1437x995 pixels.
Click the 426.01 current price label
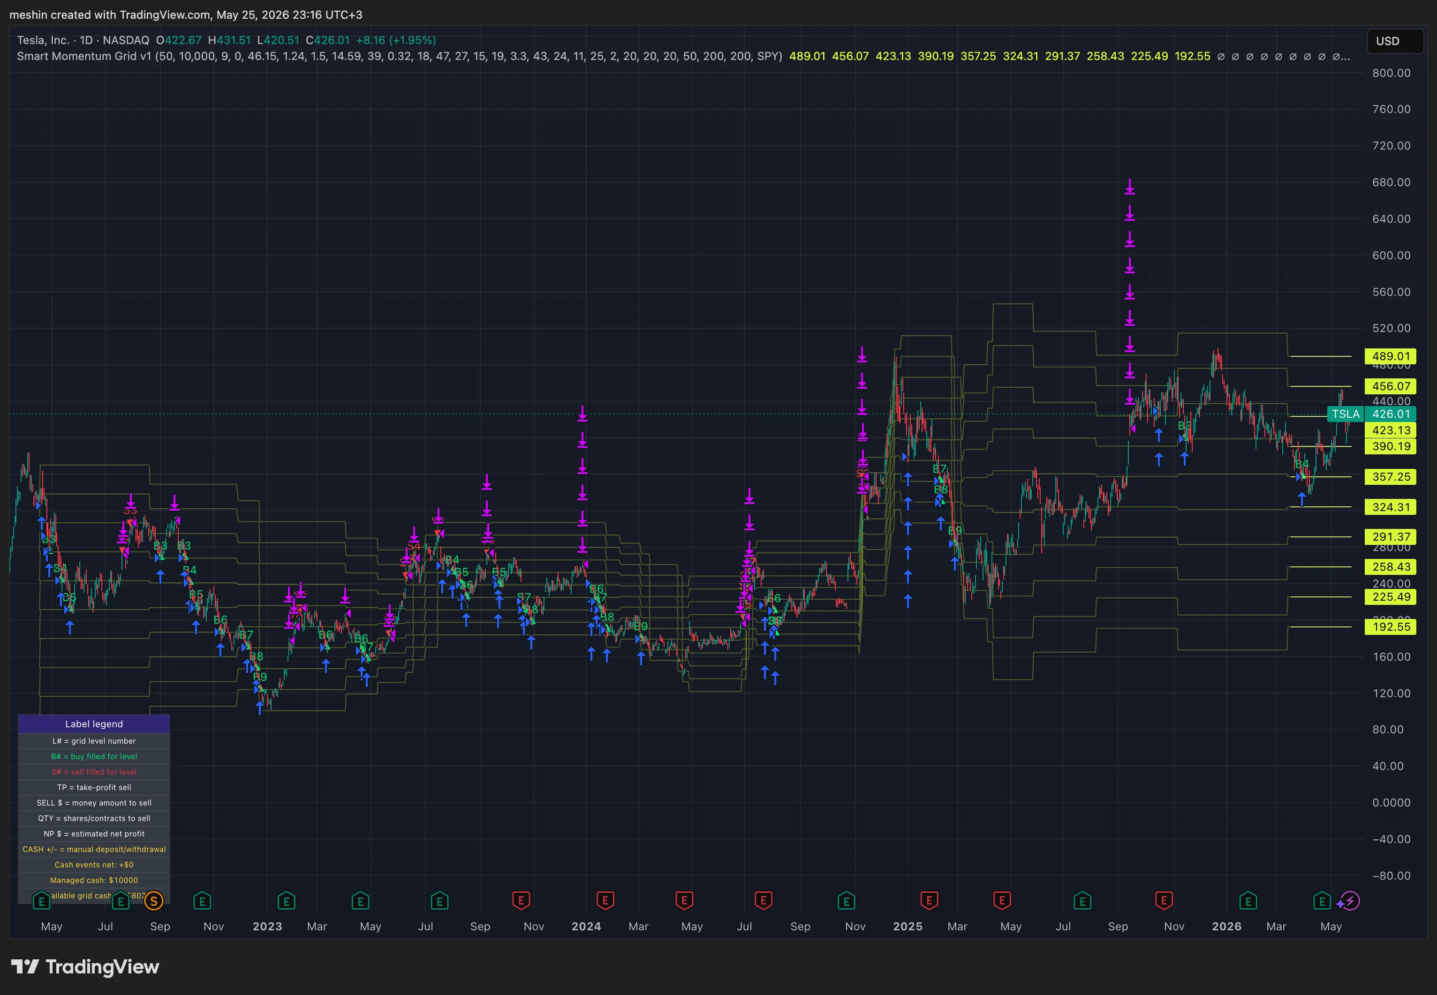tap(1391, 414)
